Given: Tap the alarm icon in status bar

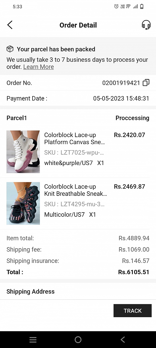Looking at the screenshot, I should (x=116, y=7).
